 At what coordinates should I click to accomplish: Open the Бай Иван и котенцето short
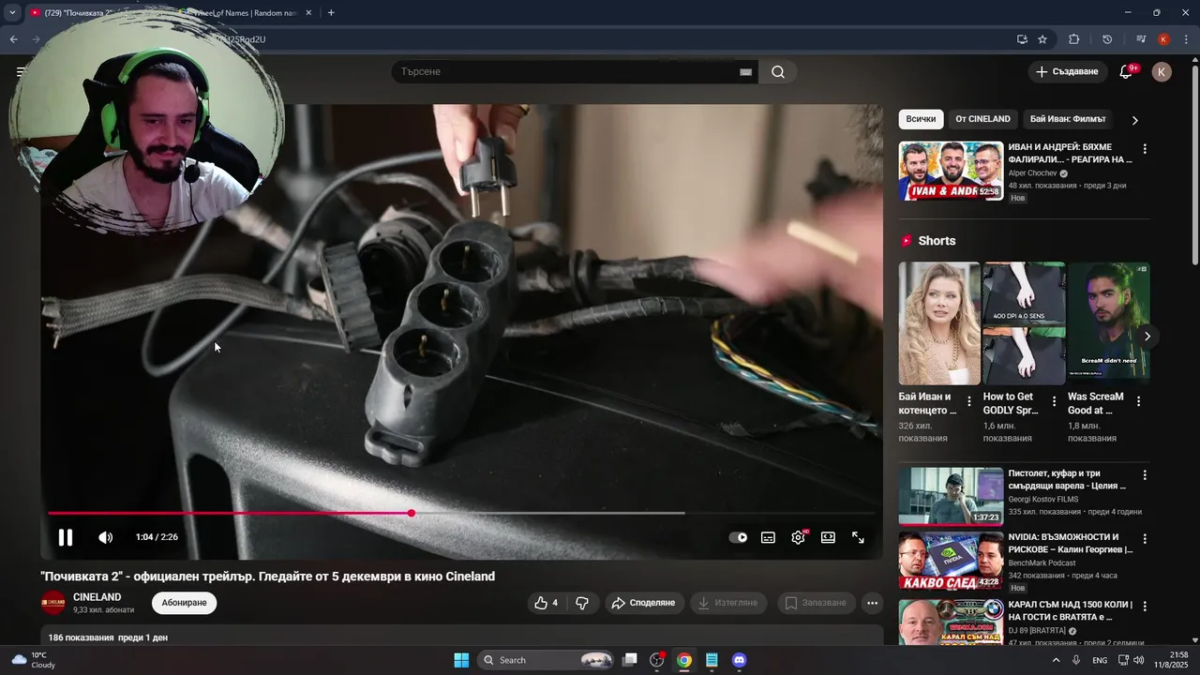pyautogui.click(x=939, y=323)
